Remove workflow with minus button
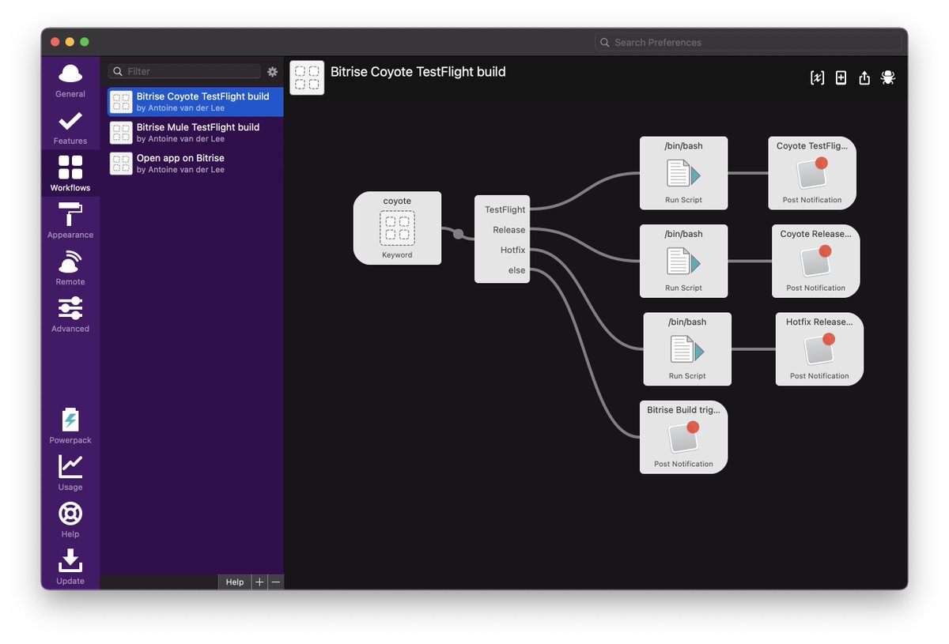Image resolution: width=949 pixels, height=644 pixels. pyautogui.click(x=275, y=582)
